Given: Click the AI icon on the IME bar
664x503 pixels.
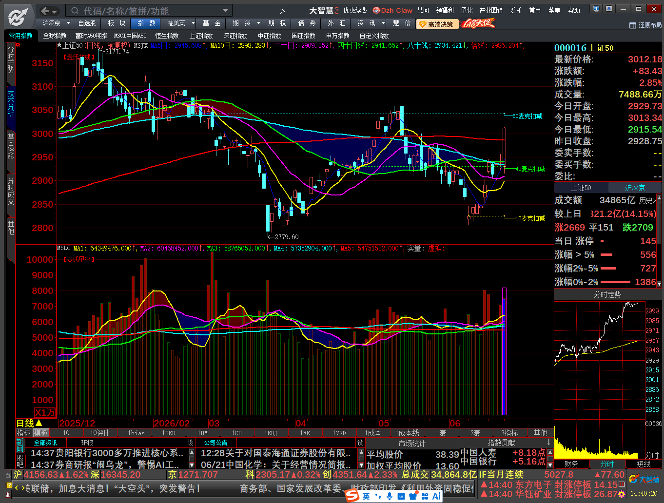Looking at the screenshot, I should (x=436, y=496).
